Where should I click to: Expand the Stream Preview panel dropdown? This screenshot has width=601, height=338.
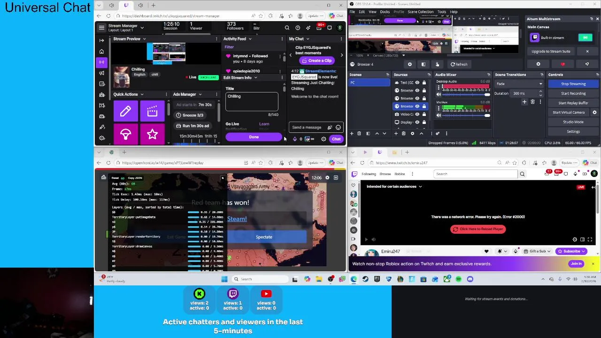144,39
